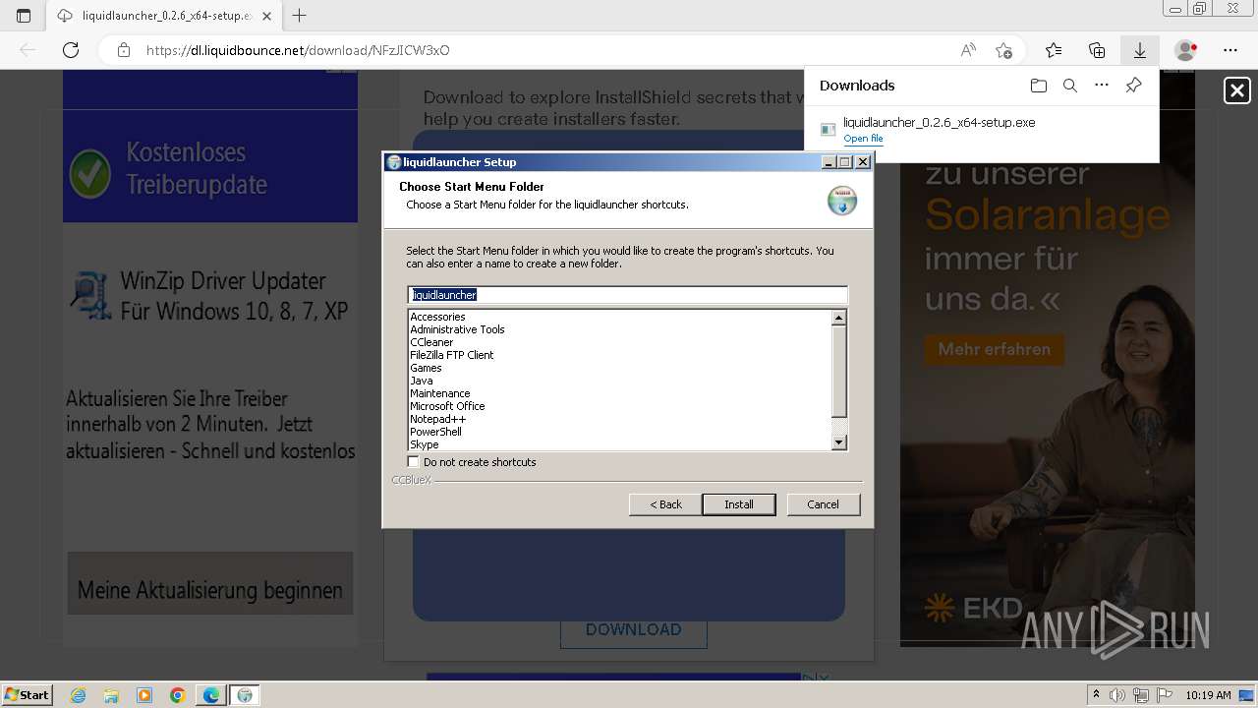Select PowerShell folder in list
Image resolution: width=1258 pixels, height=708 pixels.
pos(435,432)
